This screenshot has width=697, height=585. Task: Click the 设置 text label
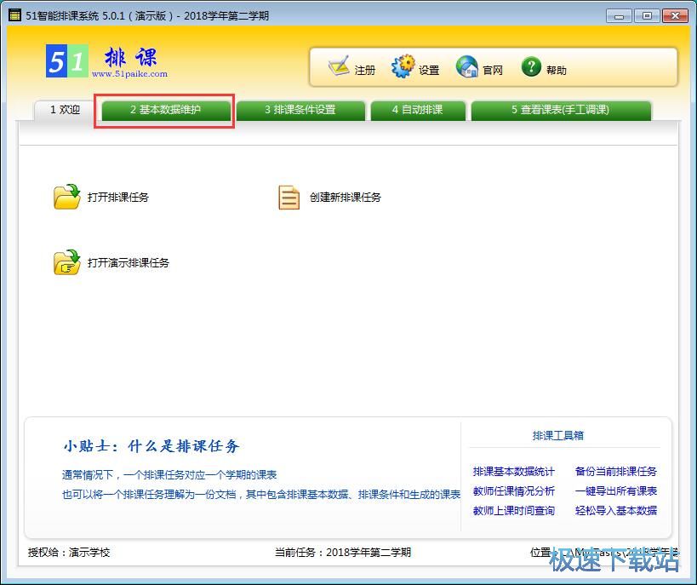point(429,71)
